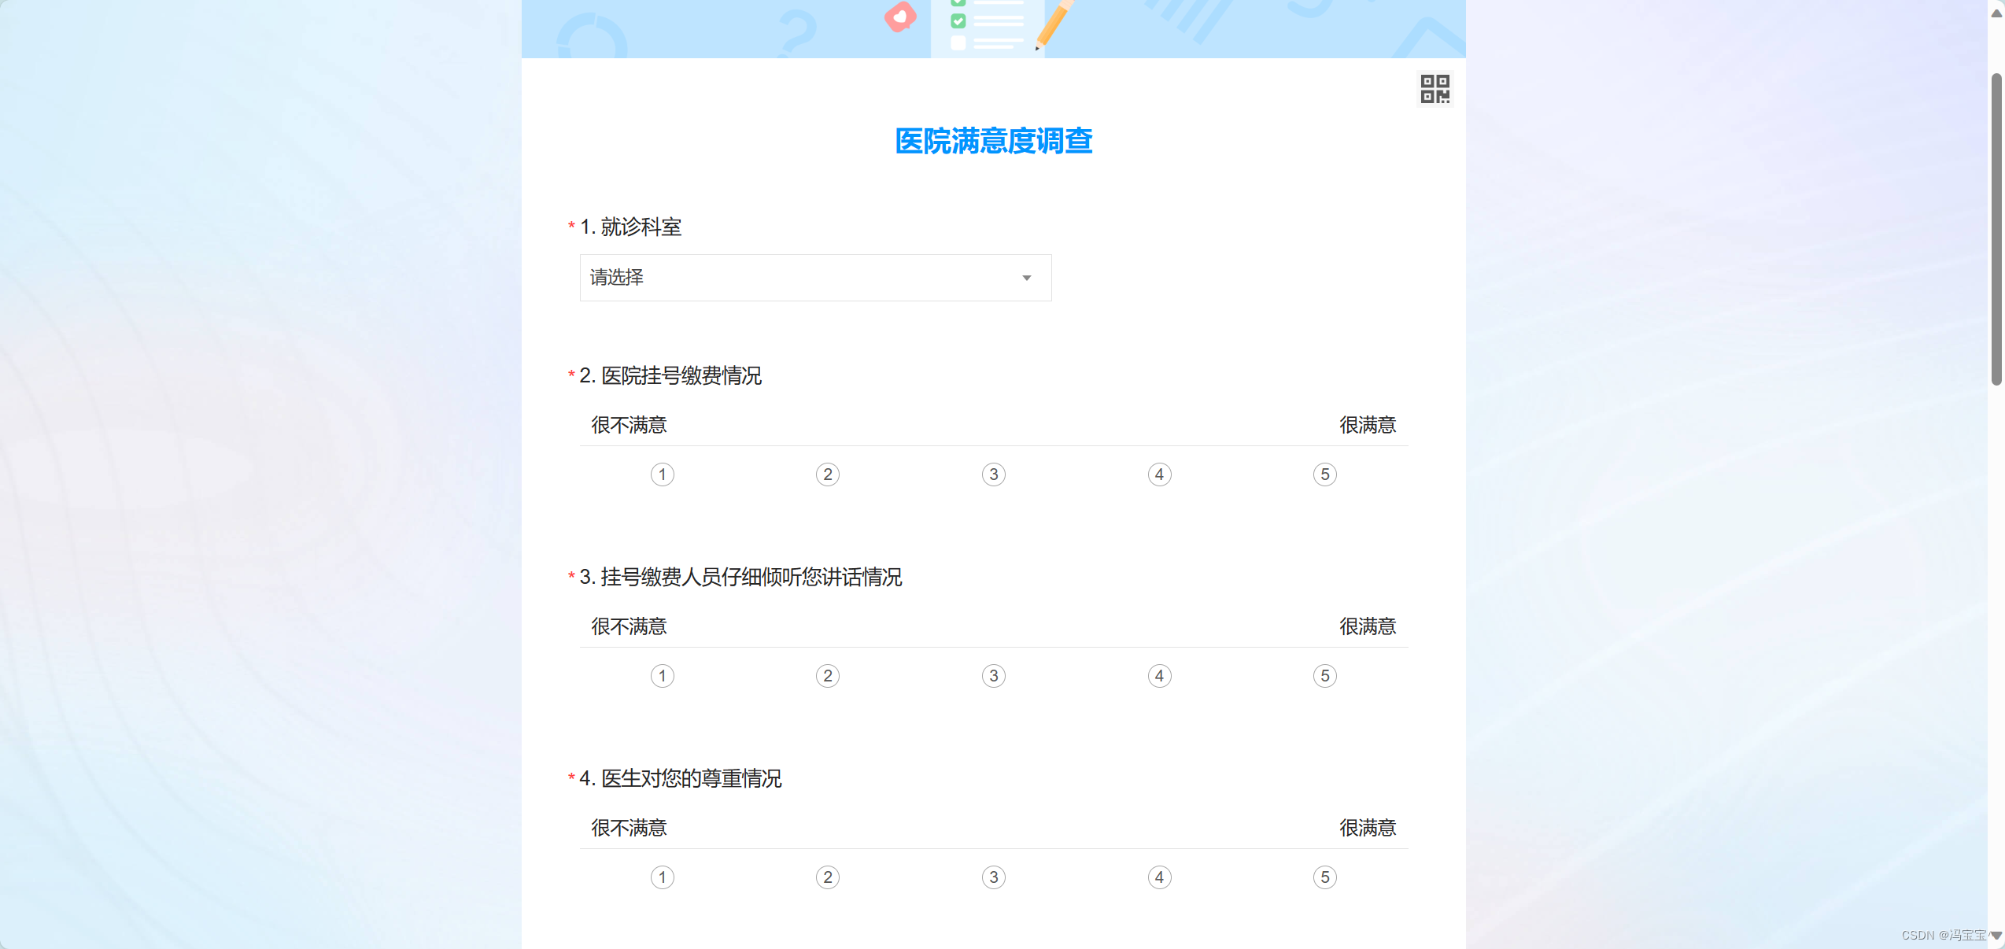2005x949 pixels.
Task: Select rating 2 for 医院挂号缴费情况
Action: [827, 474]
